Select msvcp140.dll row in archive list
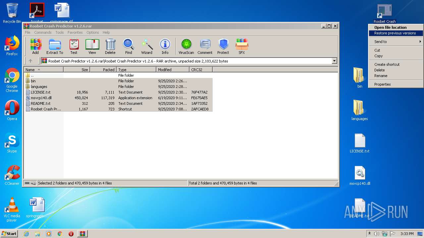Image resolution: width=424 pixels, height=238 pixels. pos(118,98)
